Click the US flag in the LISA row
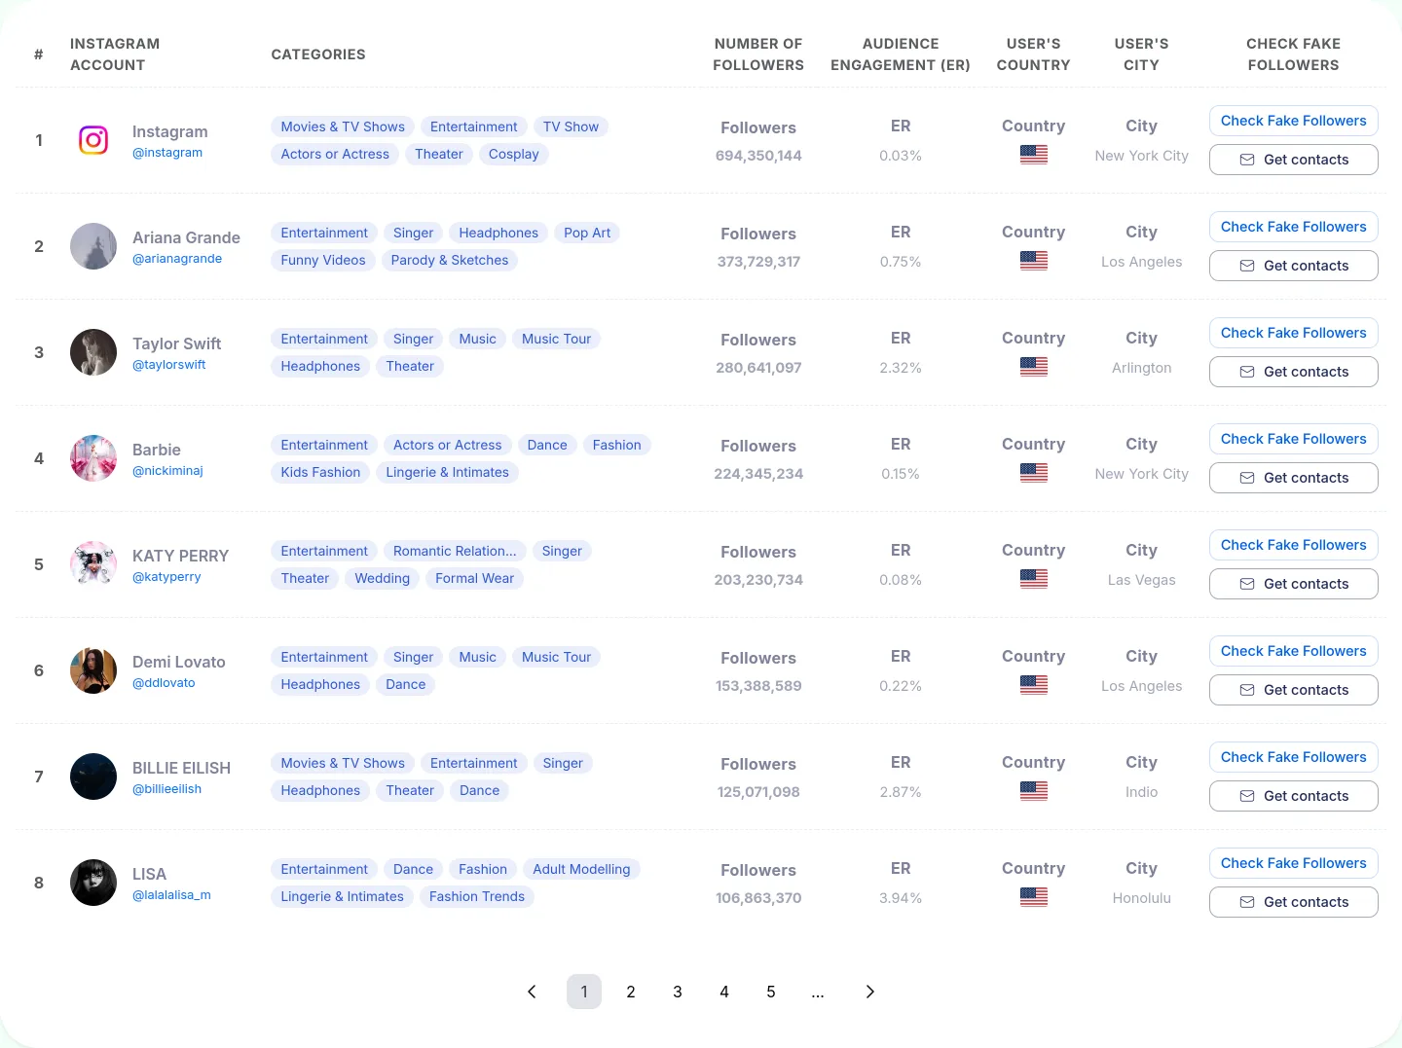Screen dimensions: 1402x1048 1034,897
